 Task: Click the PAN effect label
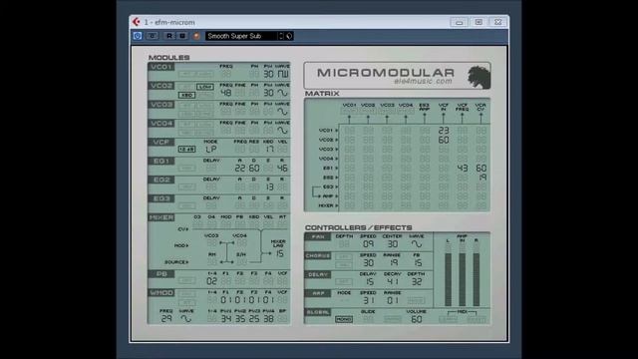317,237
